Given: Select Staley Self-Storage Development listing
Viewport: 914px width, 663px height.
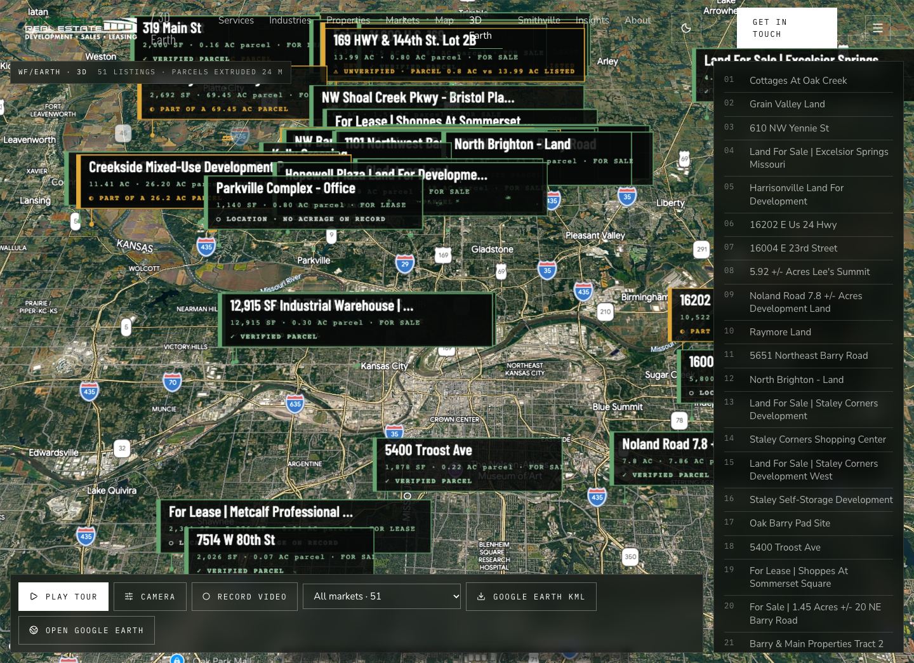Looking at the screenshot, I should click(x=809, y=500).
